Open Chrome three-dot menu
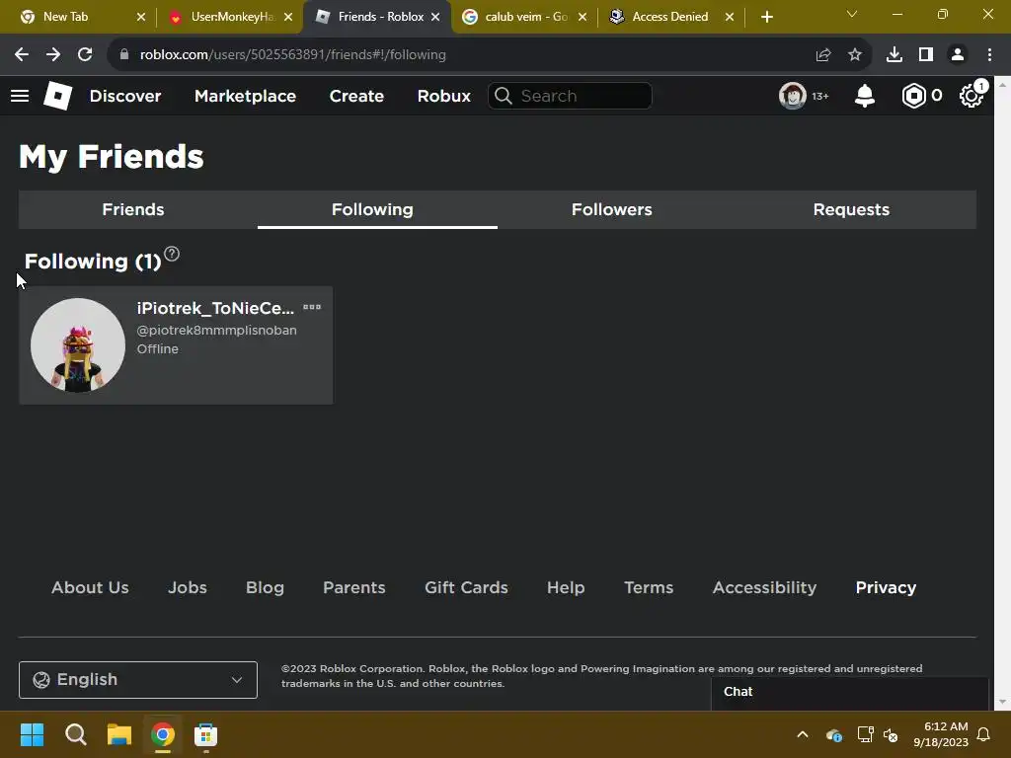This screenshot has height=758, width=1011. [x=989, y=55]
